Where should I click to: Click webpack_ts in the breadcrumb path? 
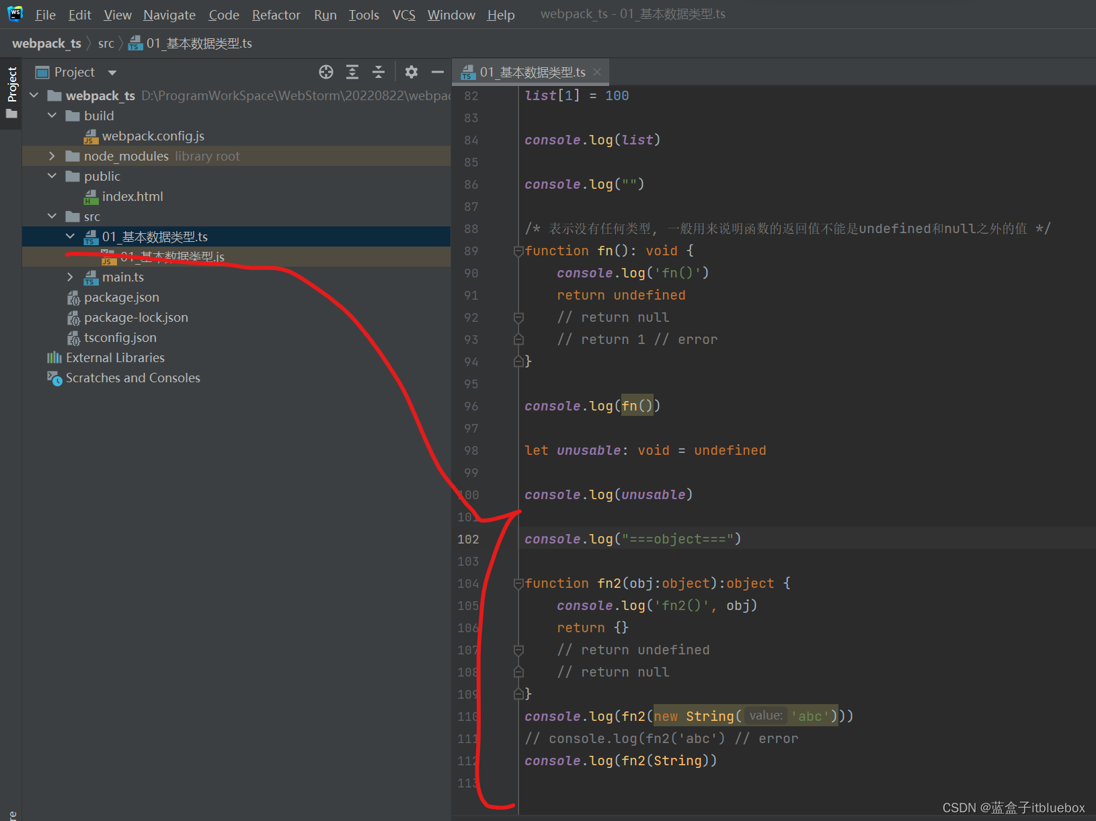point(46,43)
